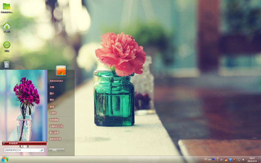Click the clock showing 2014/4/25
Image resolution: width=261 pixels, height=163 pixels.
[252, 160]
